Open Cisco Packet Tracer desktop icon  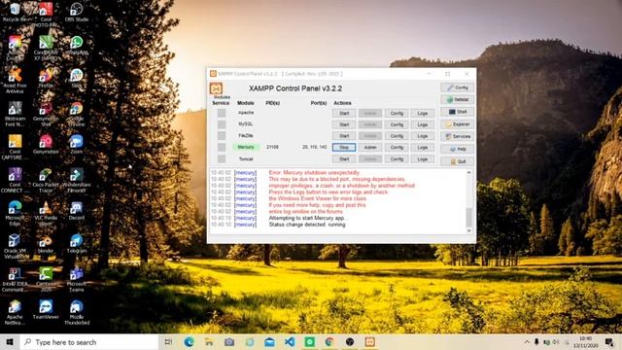[46, 181]
